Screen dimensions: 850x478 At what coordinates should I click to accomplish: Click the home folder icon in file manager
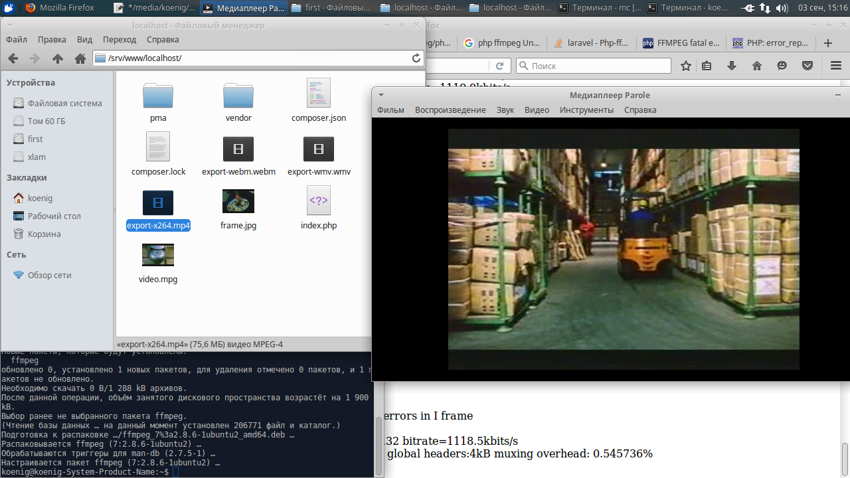pos(80,58)
